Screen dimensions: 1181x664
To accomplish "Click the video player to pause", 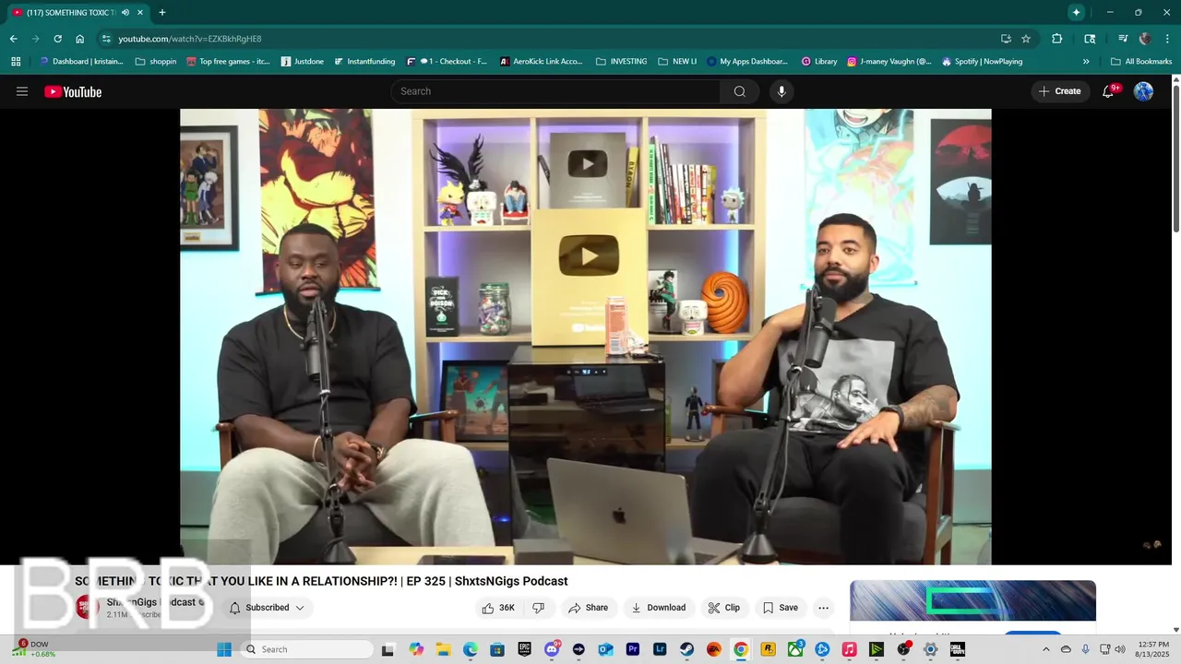I will pyautogui.click(x=585, y=337).
